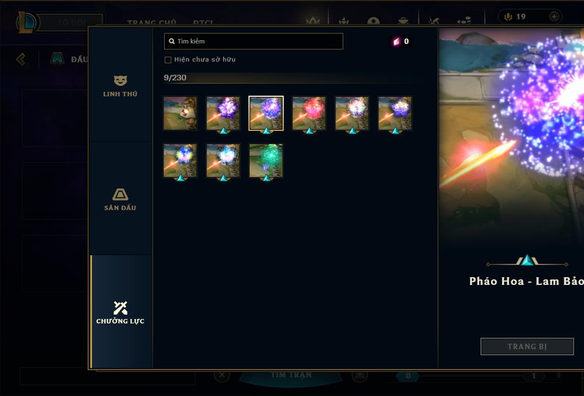Viewport: 584px width, 396px height.
Task: Select the Chưởng Lực tab
Action: point(120,312)
